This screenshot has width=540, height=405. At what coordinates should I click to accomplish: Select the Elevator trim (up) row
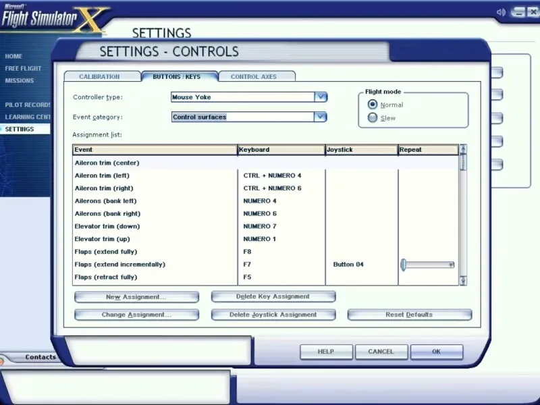point(266,239)
